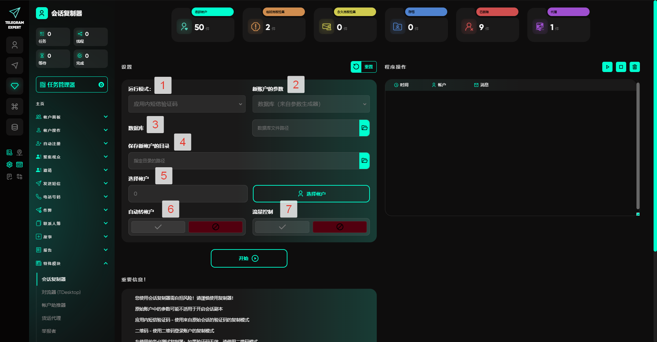The width and height of the screenshot is (657, 342).
Task: Enable 自动转帐户 with the checkmark toggle
Action: 158,227
